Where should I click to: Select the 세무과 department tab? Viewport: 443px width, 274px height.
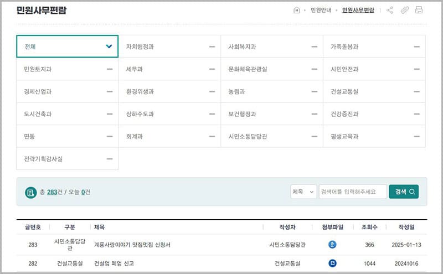[x=169, y=69]
